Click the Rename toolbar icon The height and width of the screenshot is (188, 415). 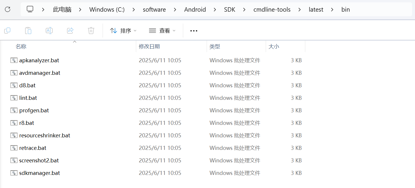49,31
